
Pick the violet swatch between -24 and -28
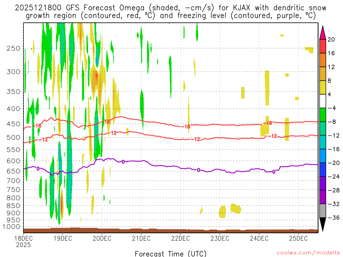[323, 183]
